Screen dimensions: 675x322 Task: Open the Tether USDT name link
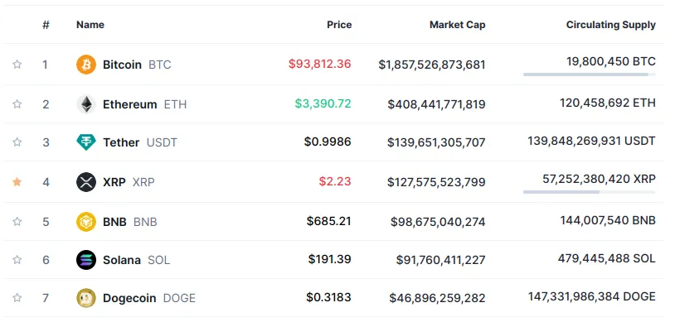tap(140, 142)
